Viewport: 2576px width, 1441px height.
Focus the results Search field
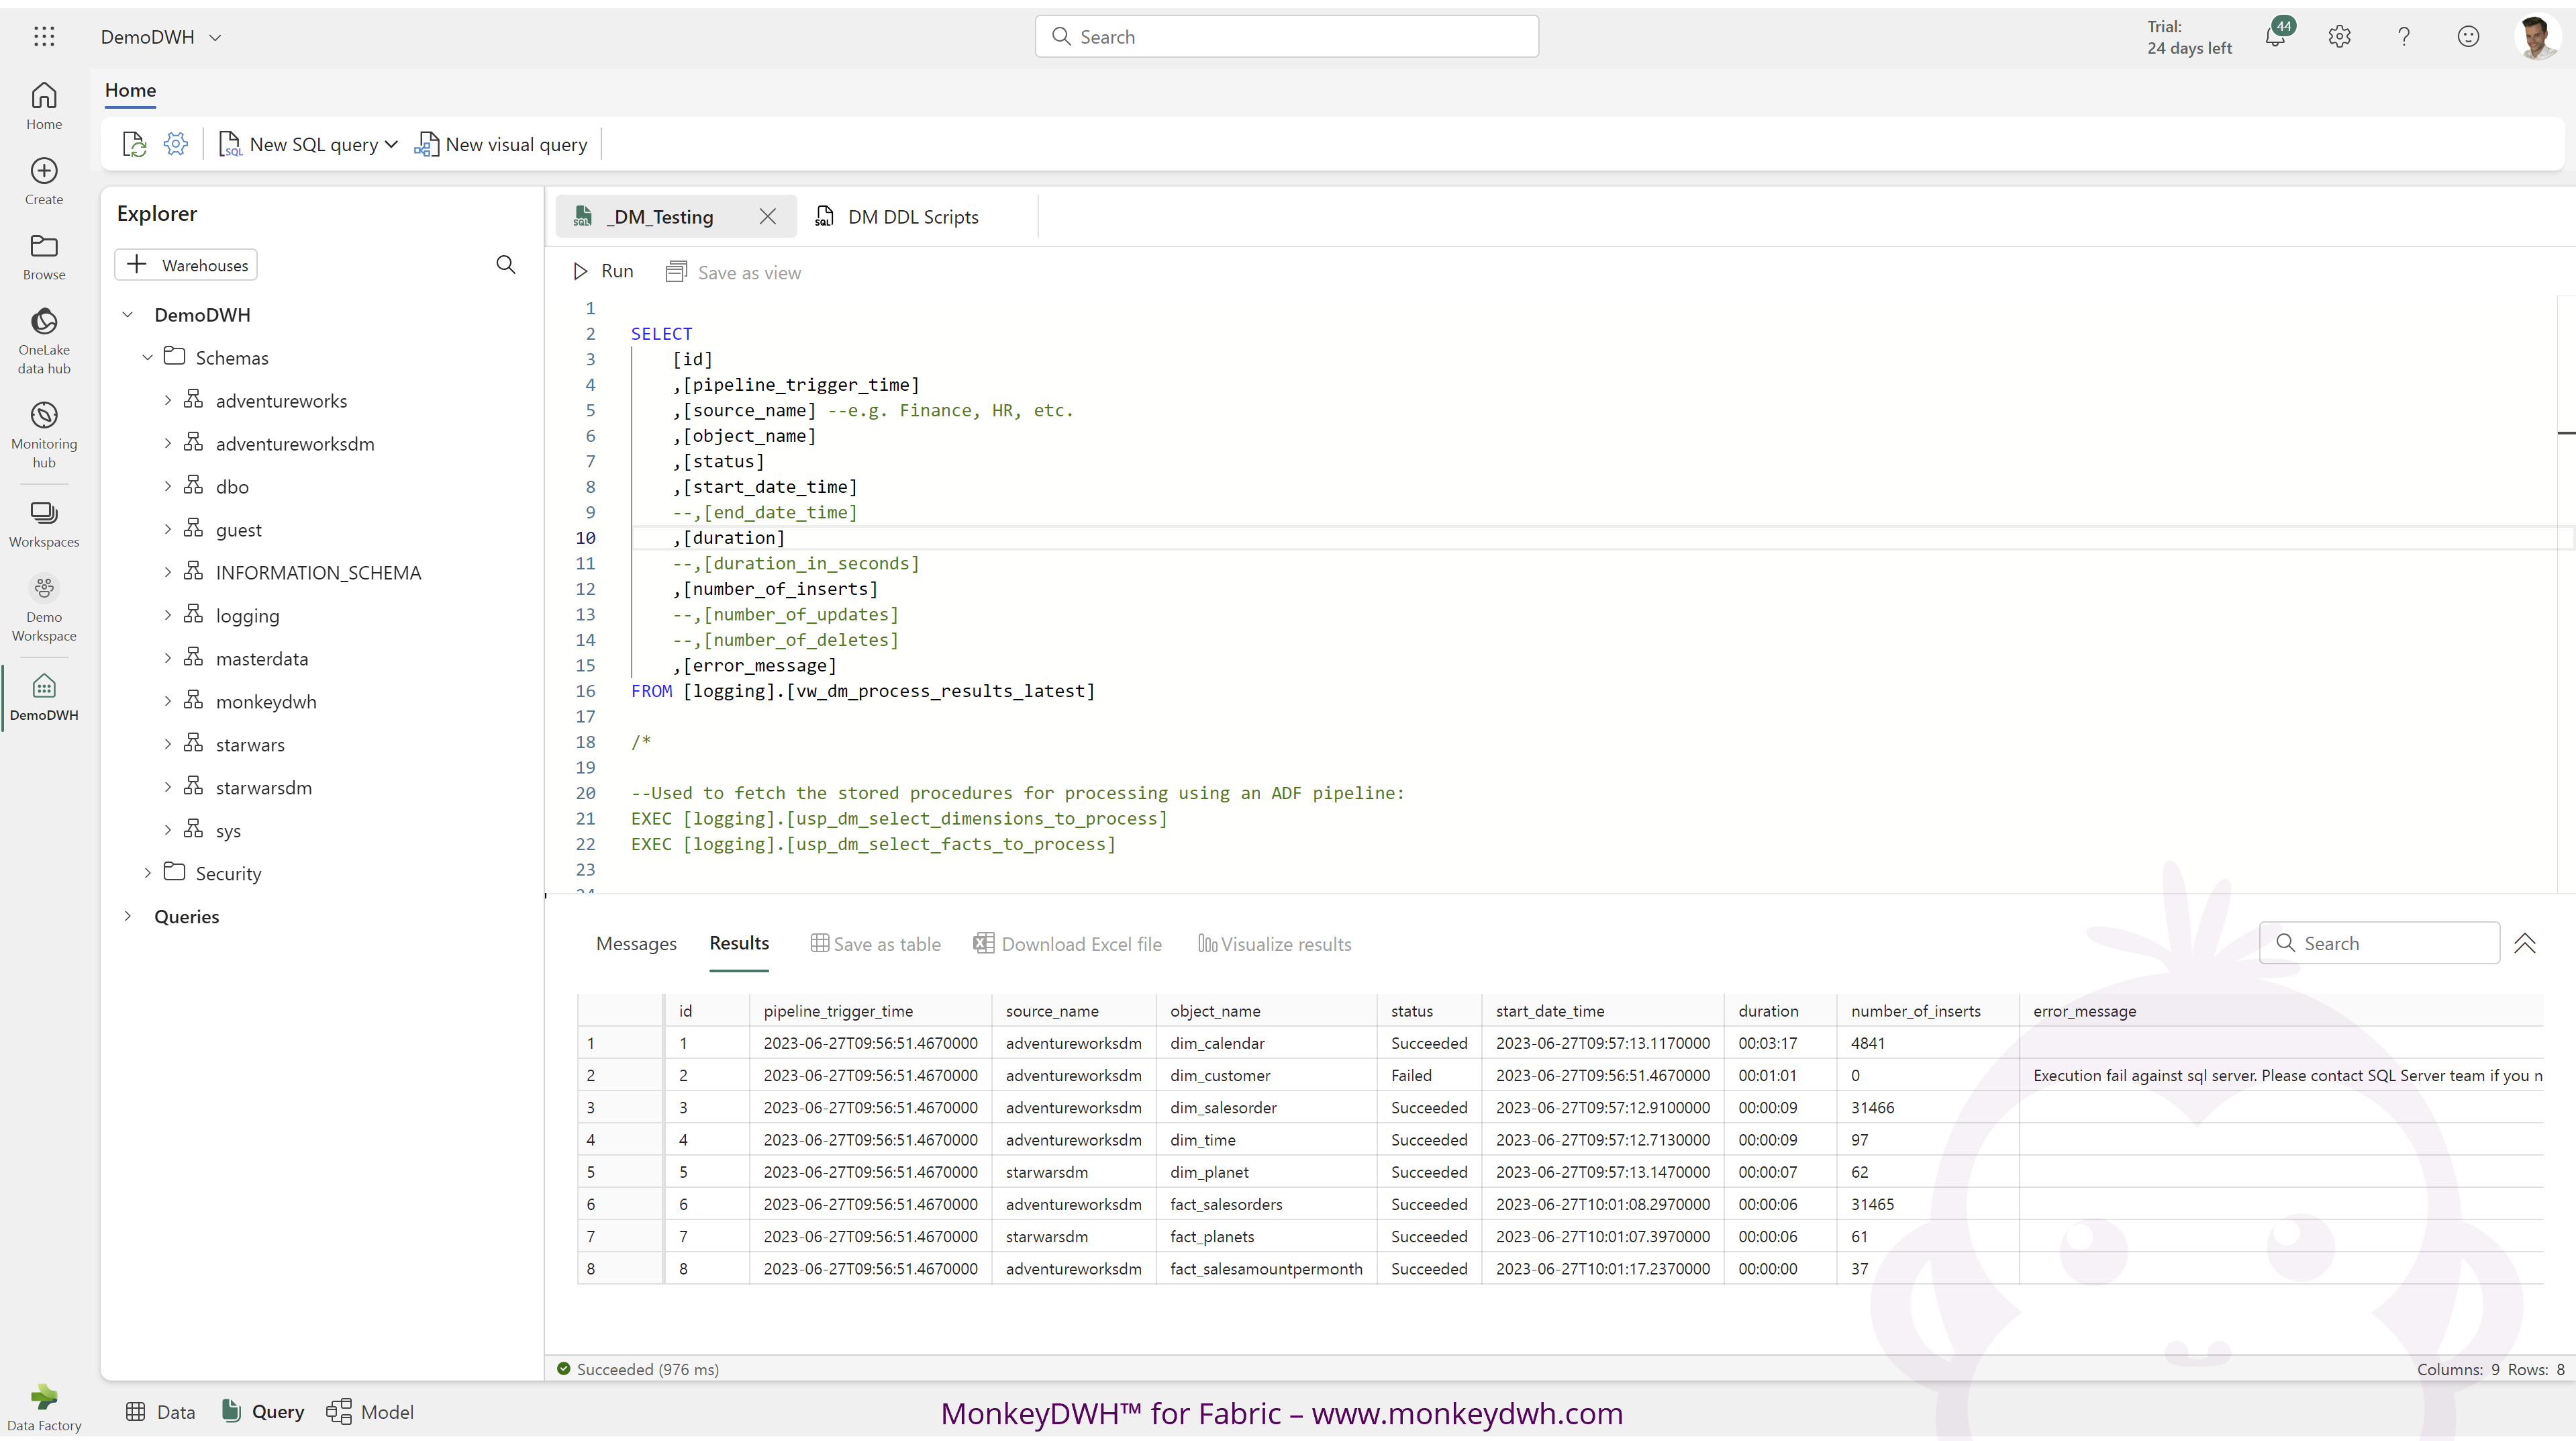[x=2379, y=943]
